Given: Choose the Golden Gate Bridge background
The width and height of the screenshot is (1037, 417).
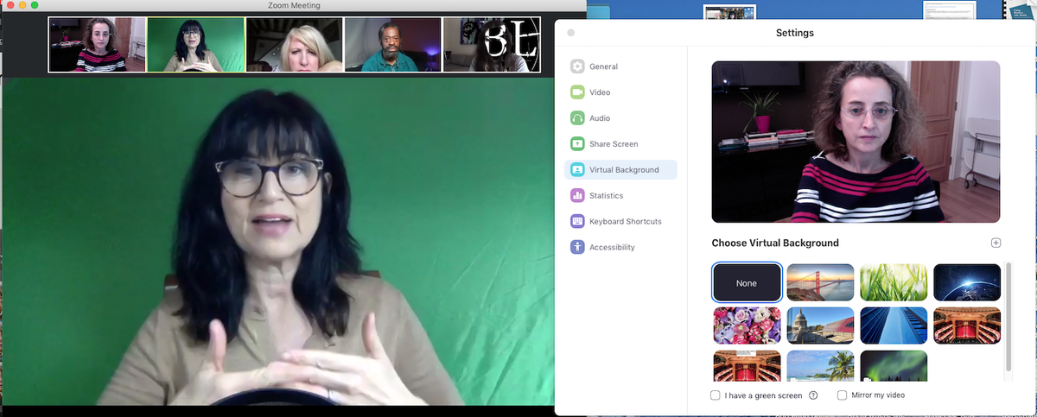Looking at the screenshot, I should coord(820,282).
